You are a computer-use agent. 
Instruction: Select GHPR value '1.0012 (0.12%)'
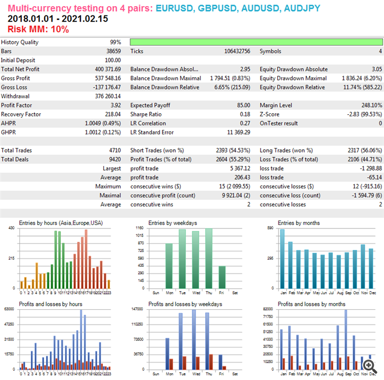tap(103, 132)
